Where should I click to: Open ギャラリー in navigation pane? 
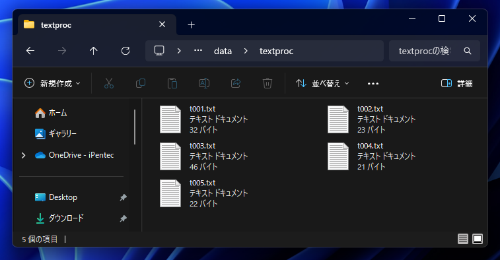pos(55,134)
